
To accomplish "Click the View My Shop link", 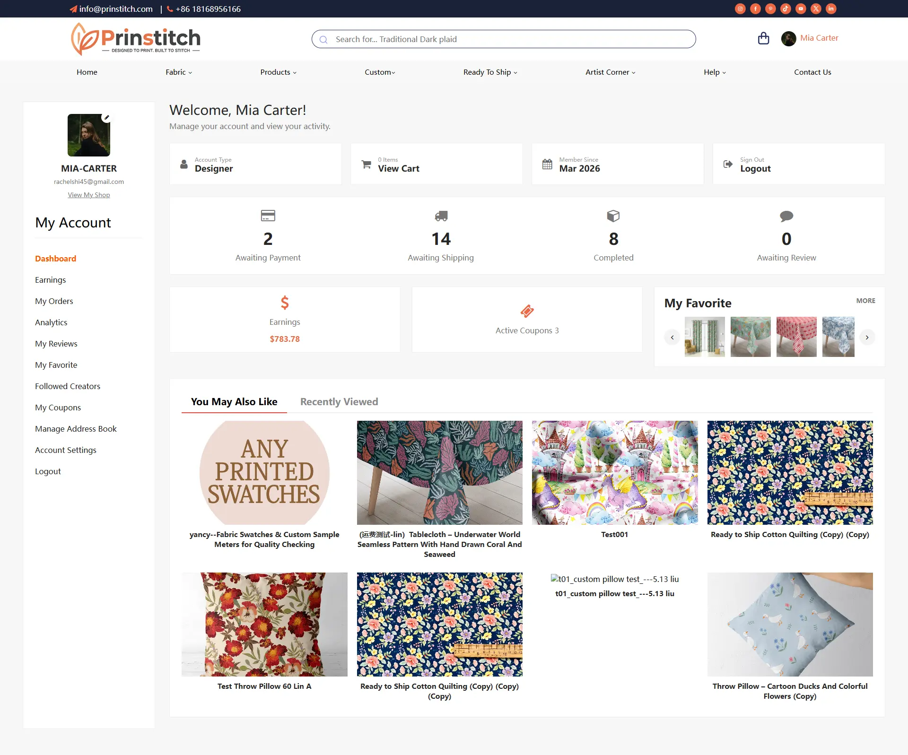I will [89, 195].
